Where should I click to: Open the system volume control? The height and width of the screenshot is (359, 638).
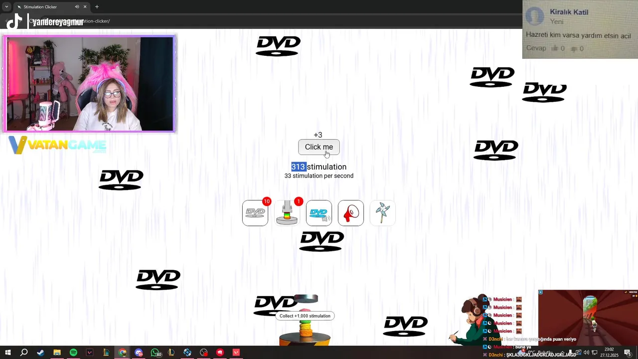tap(586, 353)
